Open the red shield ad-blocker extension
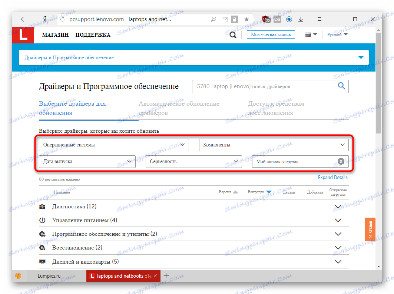Viewport: 394px width, 294px height. pyautogui.click(x=266, y=19)
